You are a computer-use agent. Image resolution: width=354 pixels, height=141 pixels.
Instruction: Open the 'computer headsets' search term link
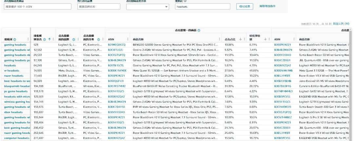[17, 138]
